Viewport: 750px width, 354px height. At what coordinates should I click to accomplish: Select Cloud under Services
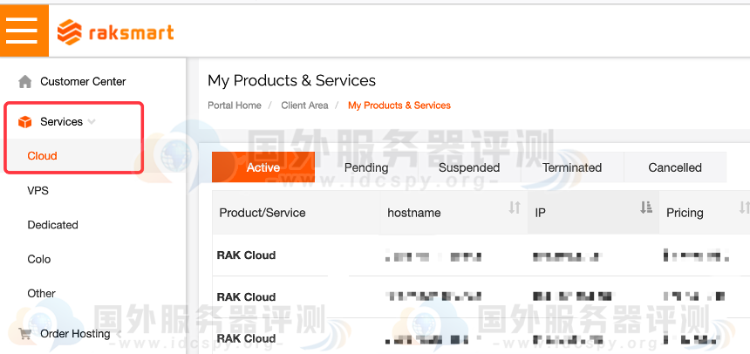(x=42, y=156)
